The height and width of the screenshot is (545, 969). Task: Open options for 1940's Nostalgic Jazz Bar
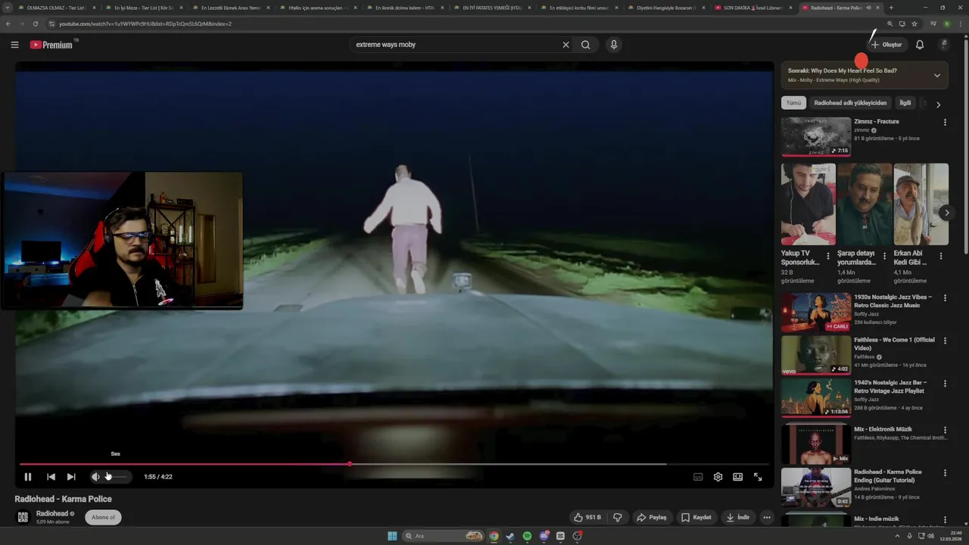(945, 384)
